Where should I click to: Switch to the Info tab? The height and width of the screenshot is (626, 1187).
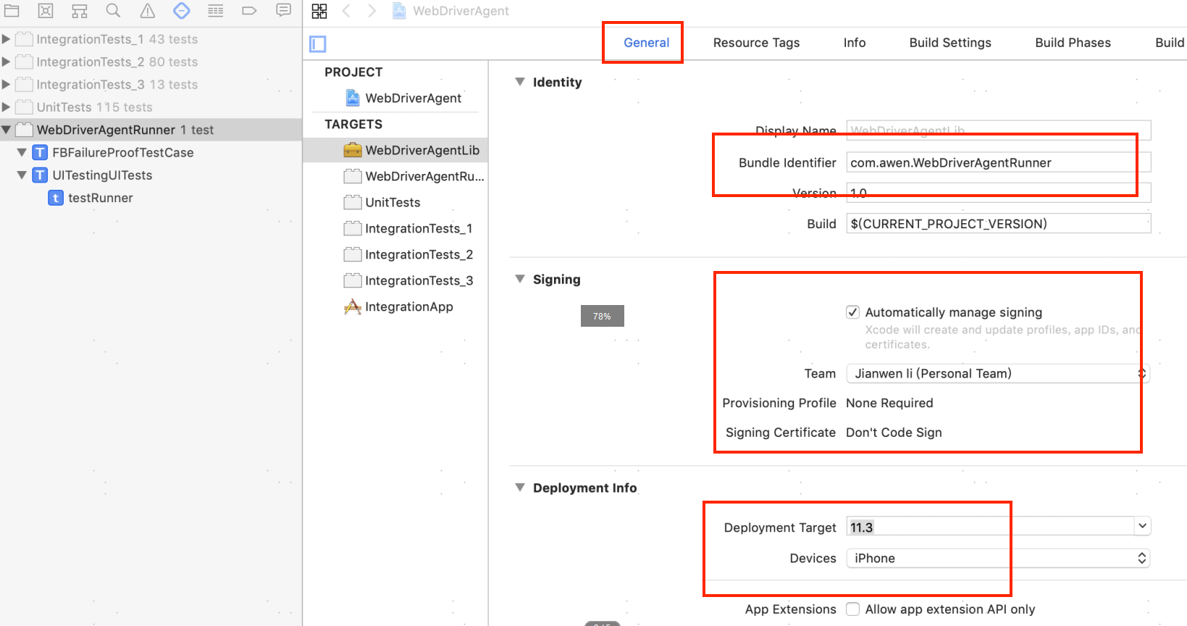click(x=855, y=43)
